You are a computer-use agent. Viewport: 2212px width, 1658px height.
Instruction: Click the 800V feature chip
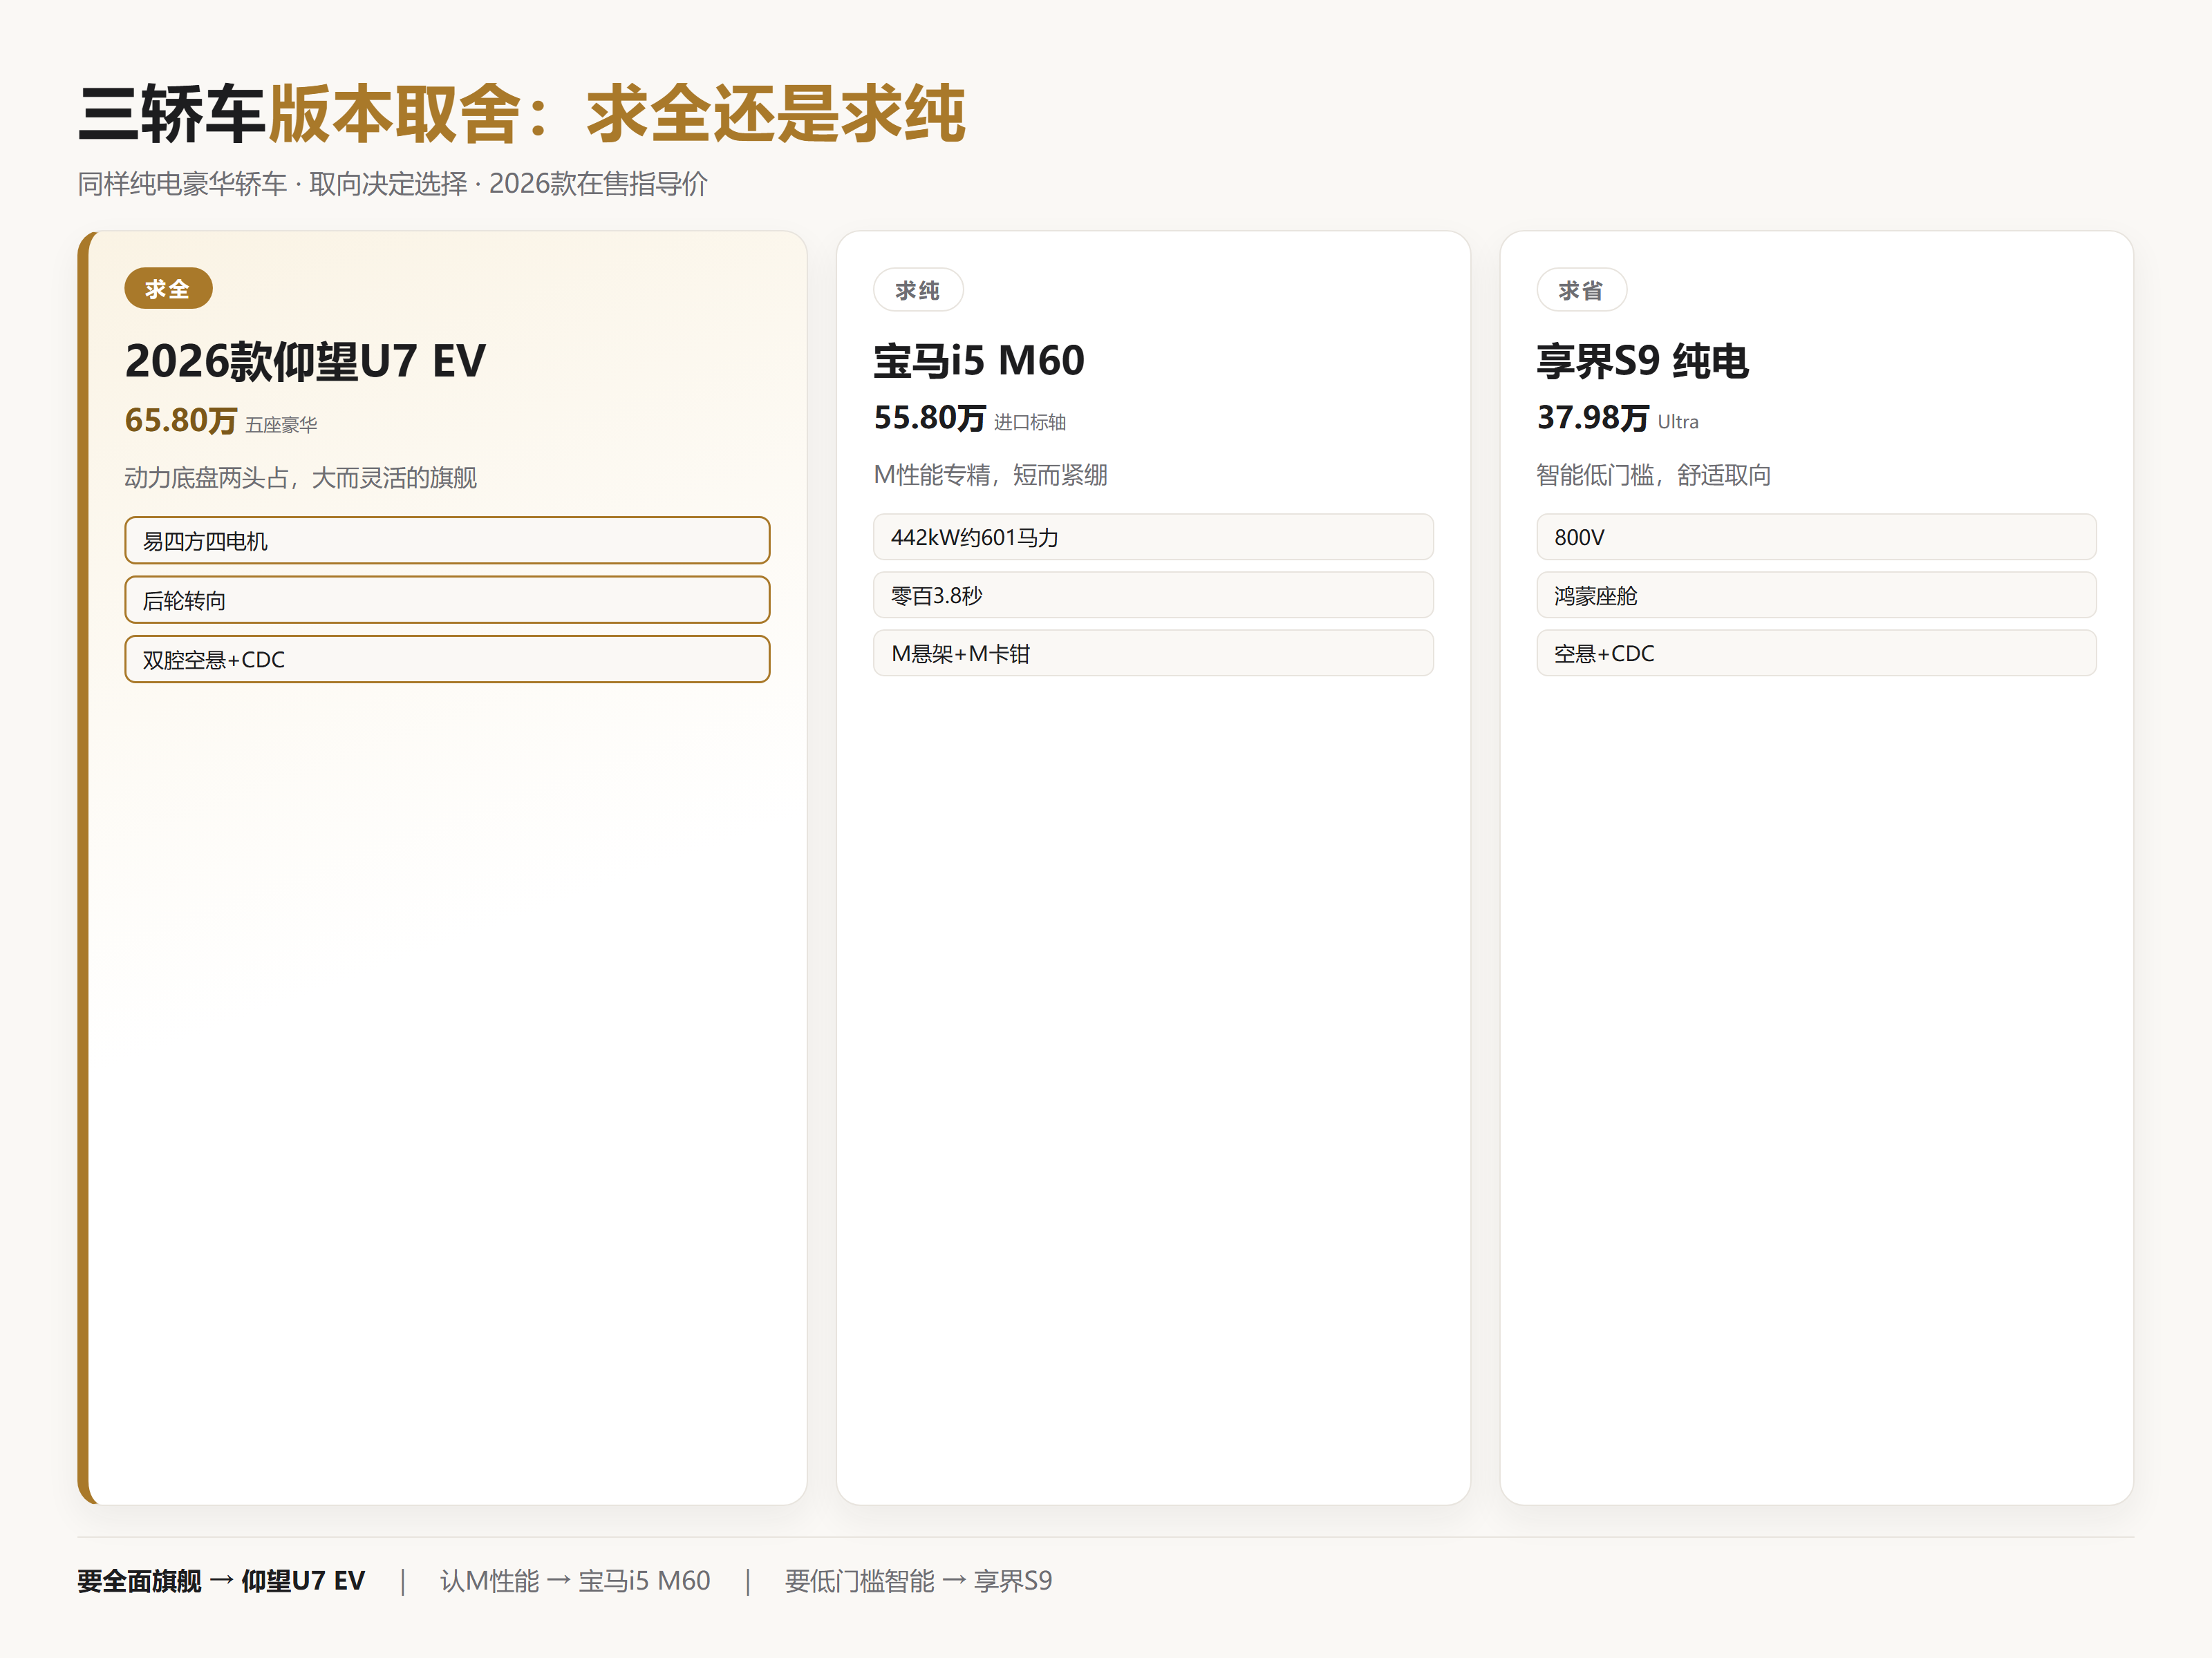point(1816,537)
